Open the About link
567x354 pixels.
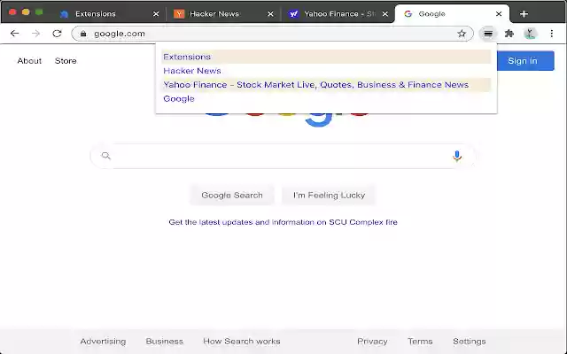[x=29, y=61]
